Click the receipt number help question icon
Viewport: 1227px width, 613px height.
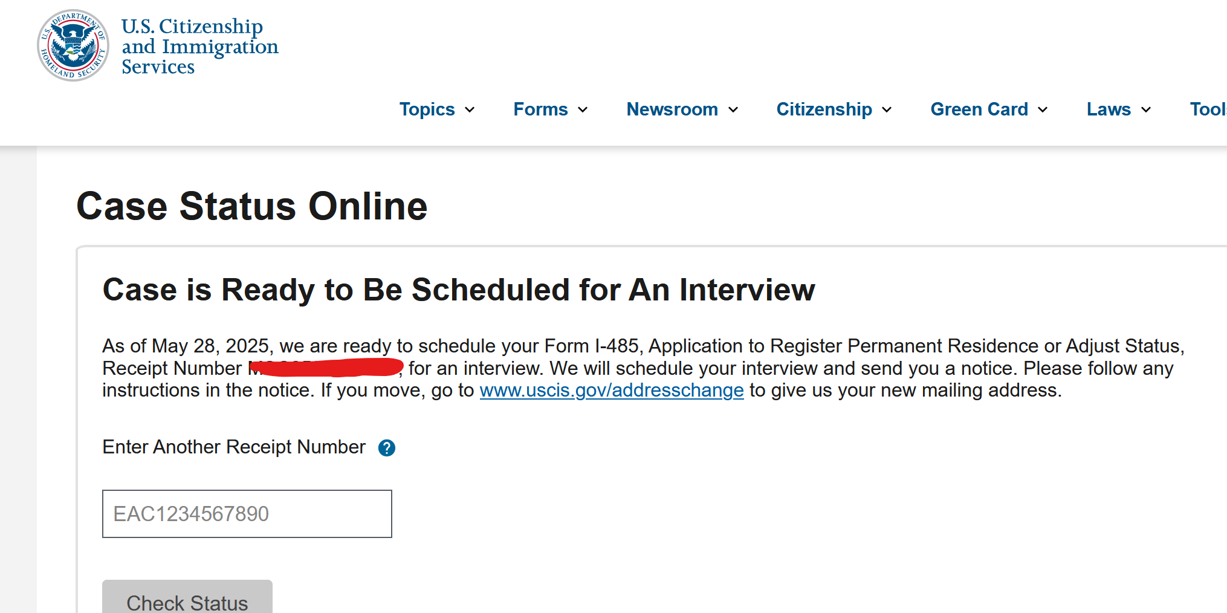387,448
